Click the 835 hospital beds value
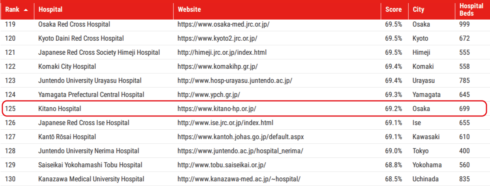This screenshot has width=490, height=186. tap(464, 179)
